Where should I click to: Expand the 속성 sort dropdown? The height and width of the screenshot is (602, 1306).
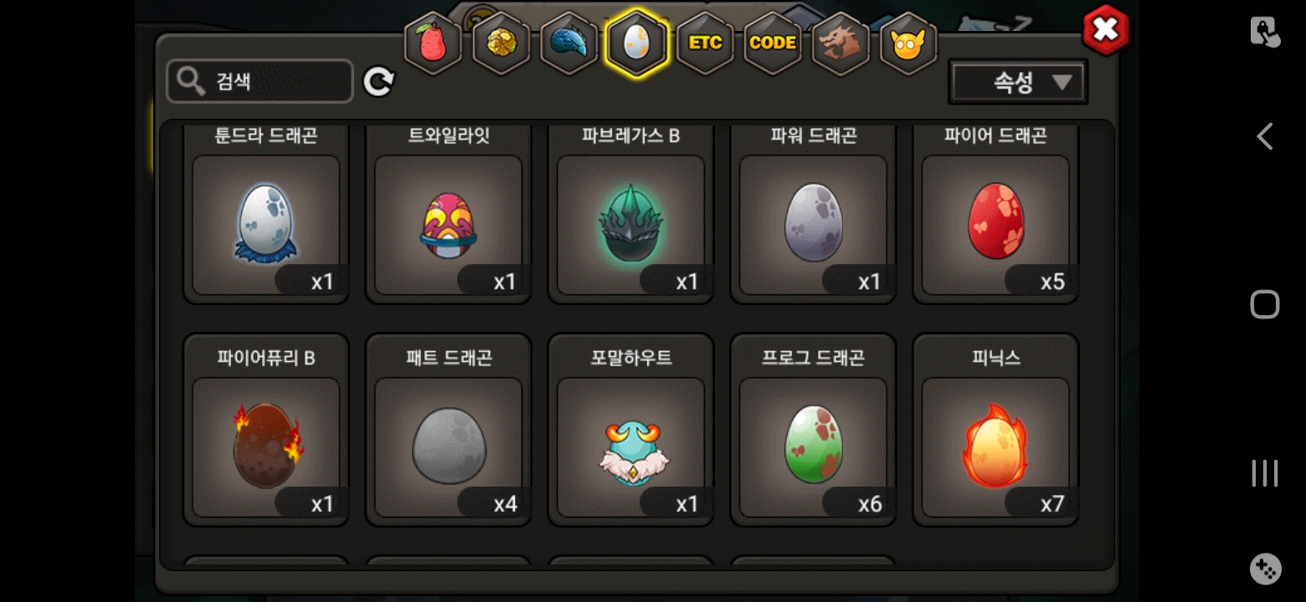click(x=1018, y=82)
